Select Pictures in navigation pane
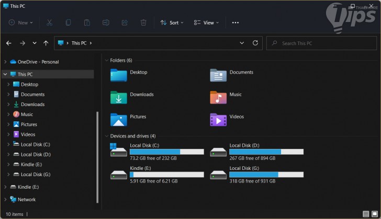Screen dimensions: 381x219 29,124
